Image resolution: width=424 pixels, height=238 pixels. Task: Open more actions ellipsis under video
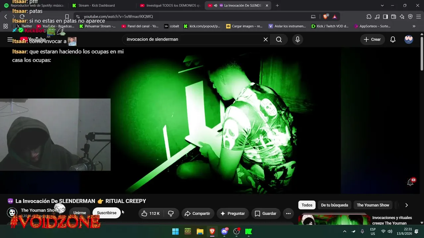[x=288, y=214]
